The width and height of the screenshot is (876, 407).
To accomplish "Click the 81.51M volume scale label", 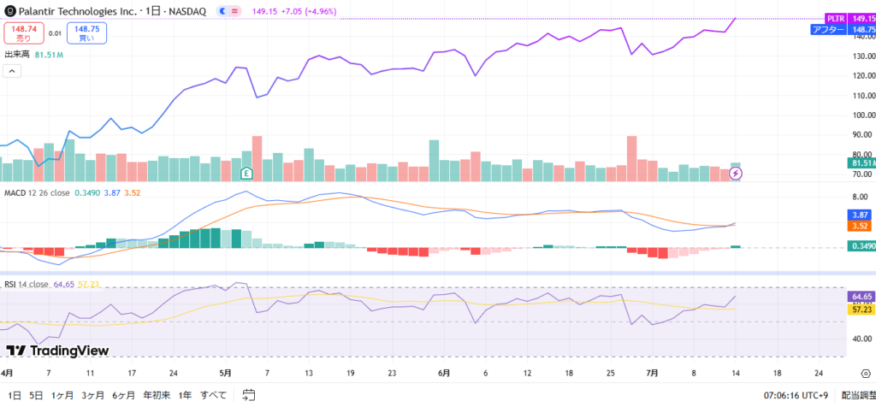I will (862, 163).
